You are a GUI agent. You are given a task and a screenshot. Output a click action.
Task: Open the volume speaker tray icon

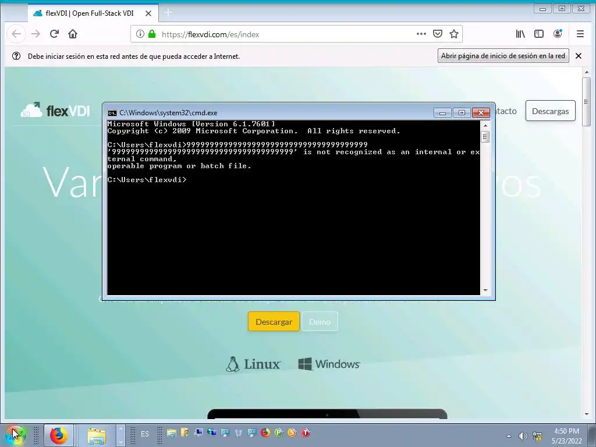coord(523,436)
